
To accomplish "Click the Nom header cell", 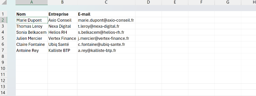I will pos(32,14).
